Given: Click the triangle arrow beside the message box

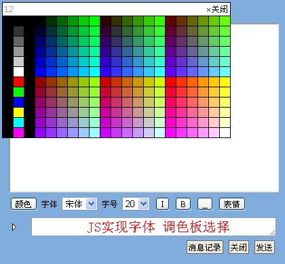Looking at the screenshot, I should click(x=14, y=227).
